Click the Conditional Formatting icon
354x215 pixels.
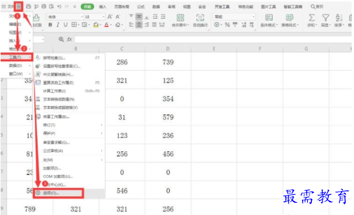point(269,18)
